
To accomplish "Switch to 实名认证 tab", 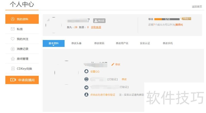I will (x=145, y=43).
